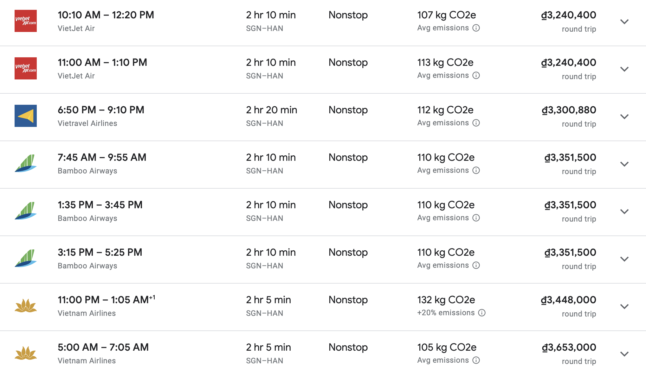This screenshot has width=646, height=376.
Task: Expand the 11:00 PM Vietnam Airlines flight
Action: coord(624,306)
